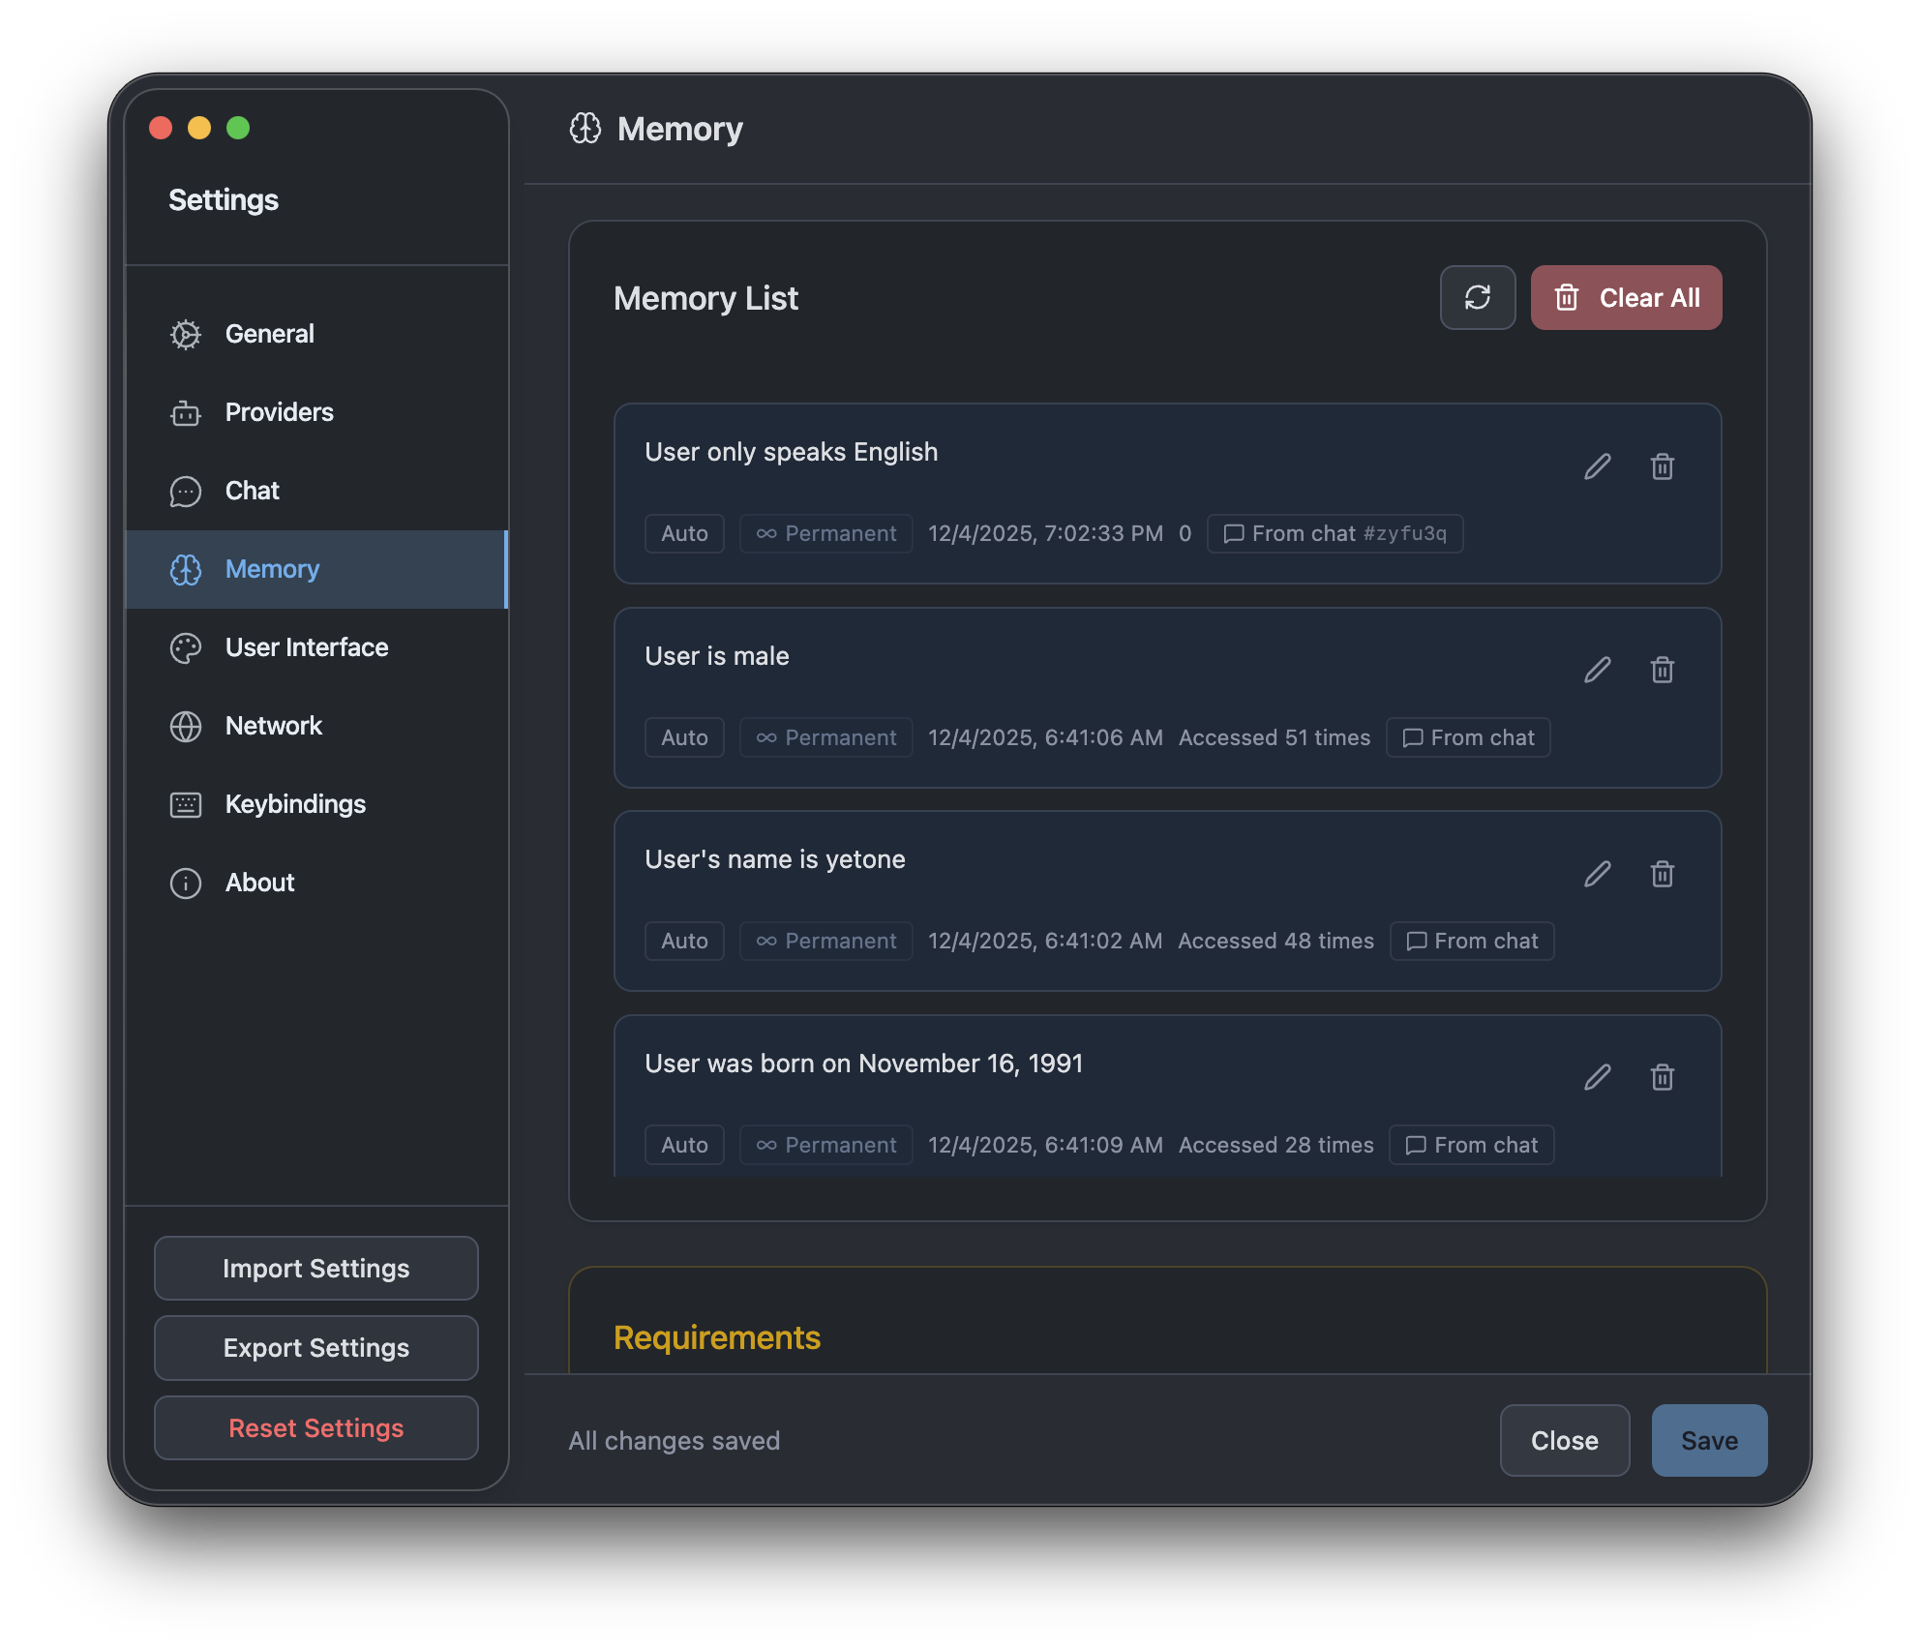This screenshot has width=1920, height=1649.
Task: Click the Import Settings button
Action: 315,1268
